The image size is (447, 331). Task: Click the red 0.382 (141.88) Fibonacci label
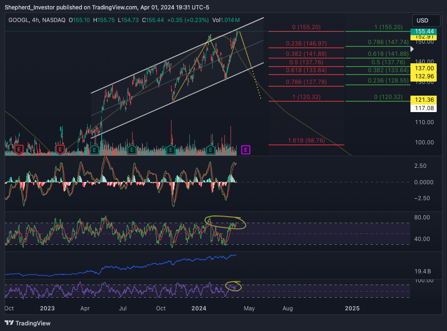pyautogui.click(x=306, y=53)
